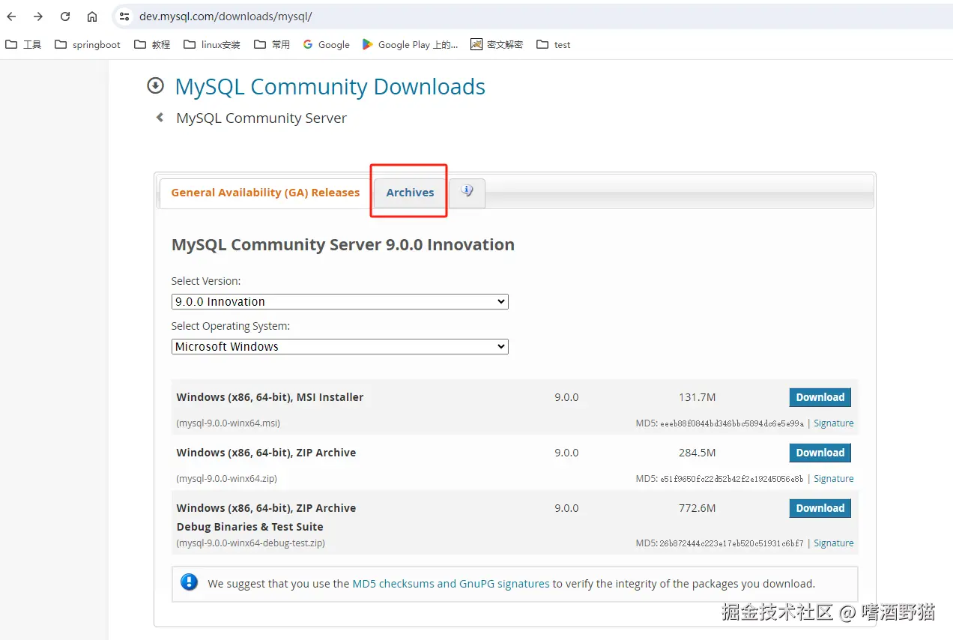Open the test bookmark folder
953x640 pixels.
pos(554,45)
